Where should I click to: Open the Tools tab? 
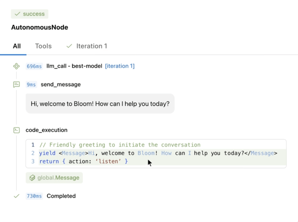tap(43, 46)
